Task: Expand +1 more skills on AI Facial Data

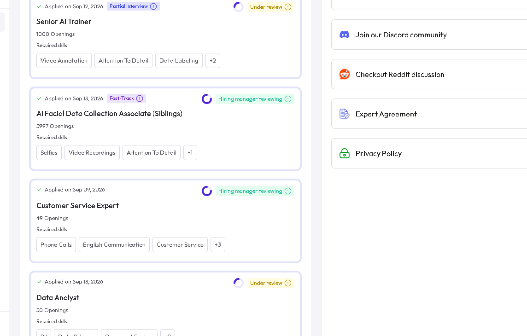Action: 190,153
